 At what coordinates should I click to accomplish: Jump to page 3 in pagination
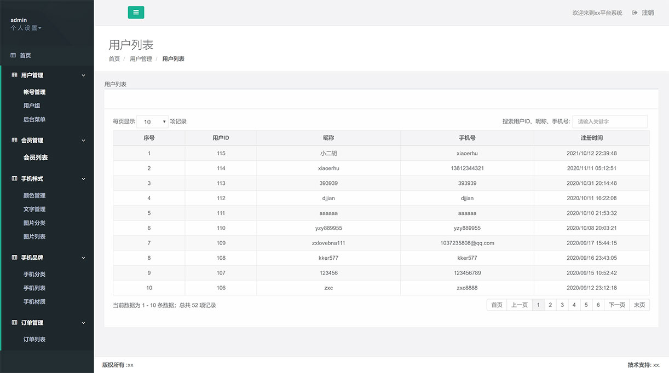(562, 305)
